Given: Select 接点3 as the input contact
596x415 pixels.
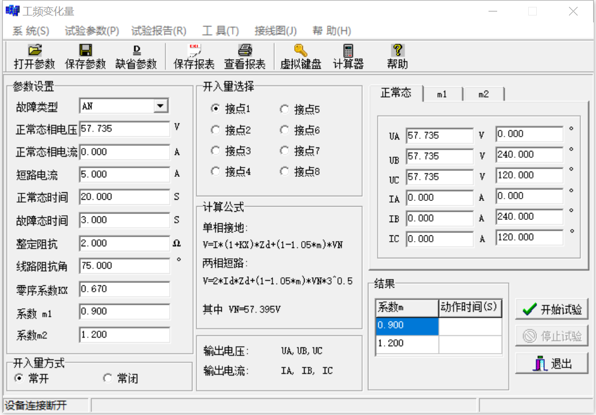Looking at the screenshot, I should coord(216,151).
